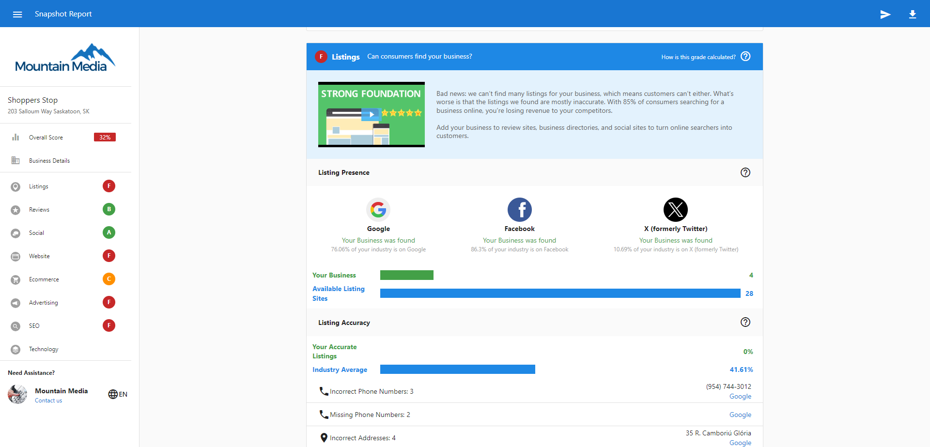Go to the Technology section

(x=44, y=349)
